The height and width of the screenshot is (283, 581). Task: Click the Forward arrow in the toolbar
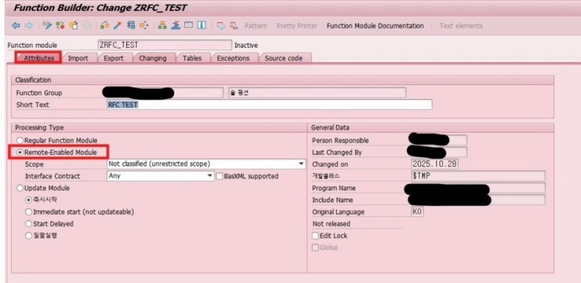pos(28,26)
